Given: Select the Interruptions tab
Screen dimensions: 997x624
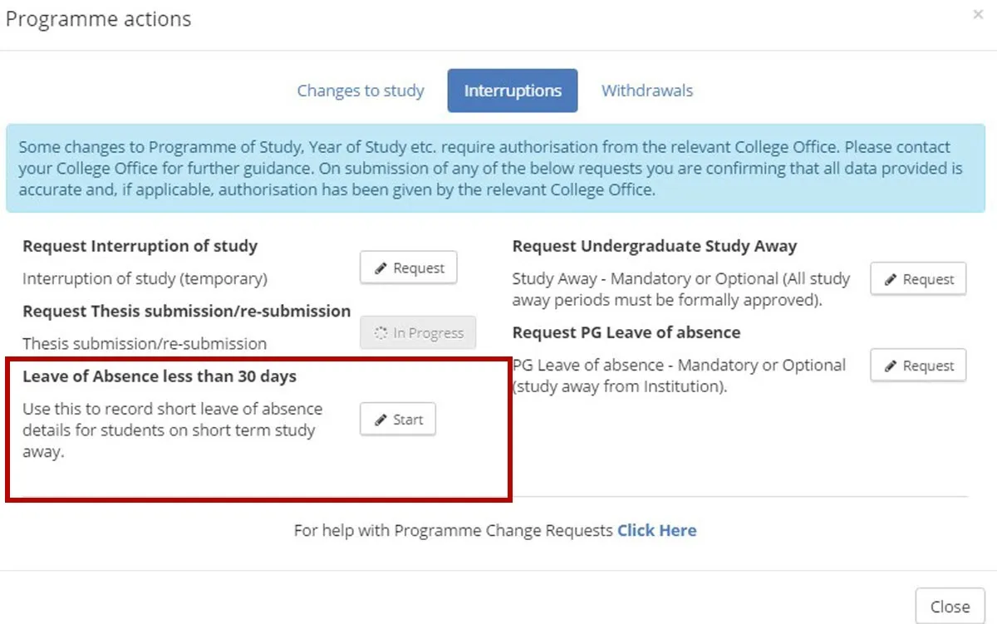Looking at the screenshot, I should coord(513,91).
